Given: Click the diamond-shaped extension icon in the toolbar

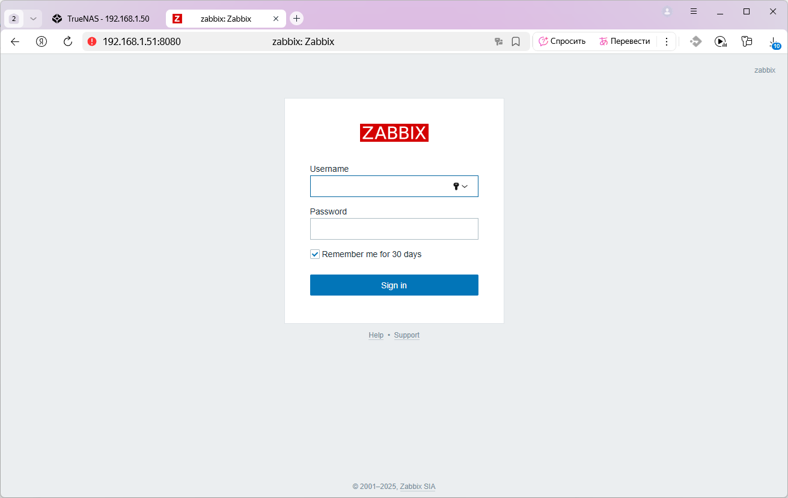Looking at the screenshot, I should point(695,41).
